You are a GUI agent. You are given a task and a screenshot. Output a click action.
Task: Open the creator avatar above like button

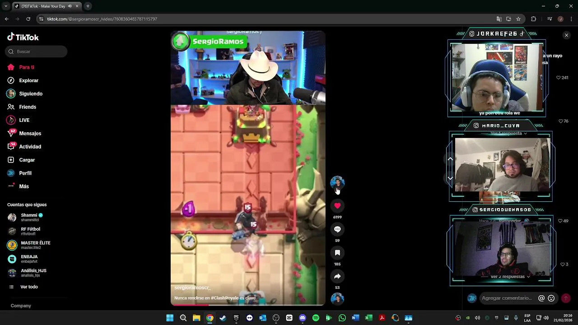337,182
